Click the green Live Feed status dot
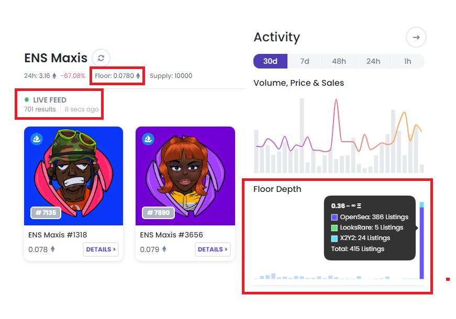 (27, 100)
